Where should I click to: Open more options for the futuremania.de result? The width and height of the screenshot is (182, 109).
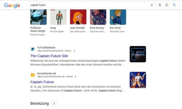(x=74, y=51)
